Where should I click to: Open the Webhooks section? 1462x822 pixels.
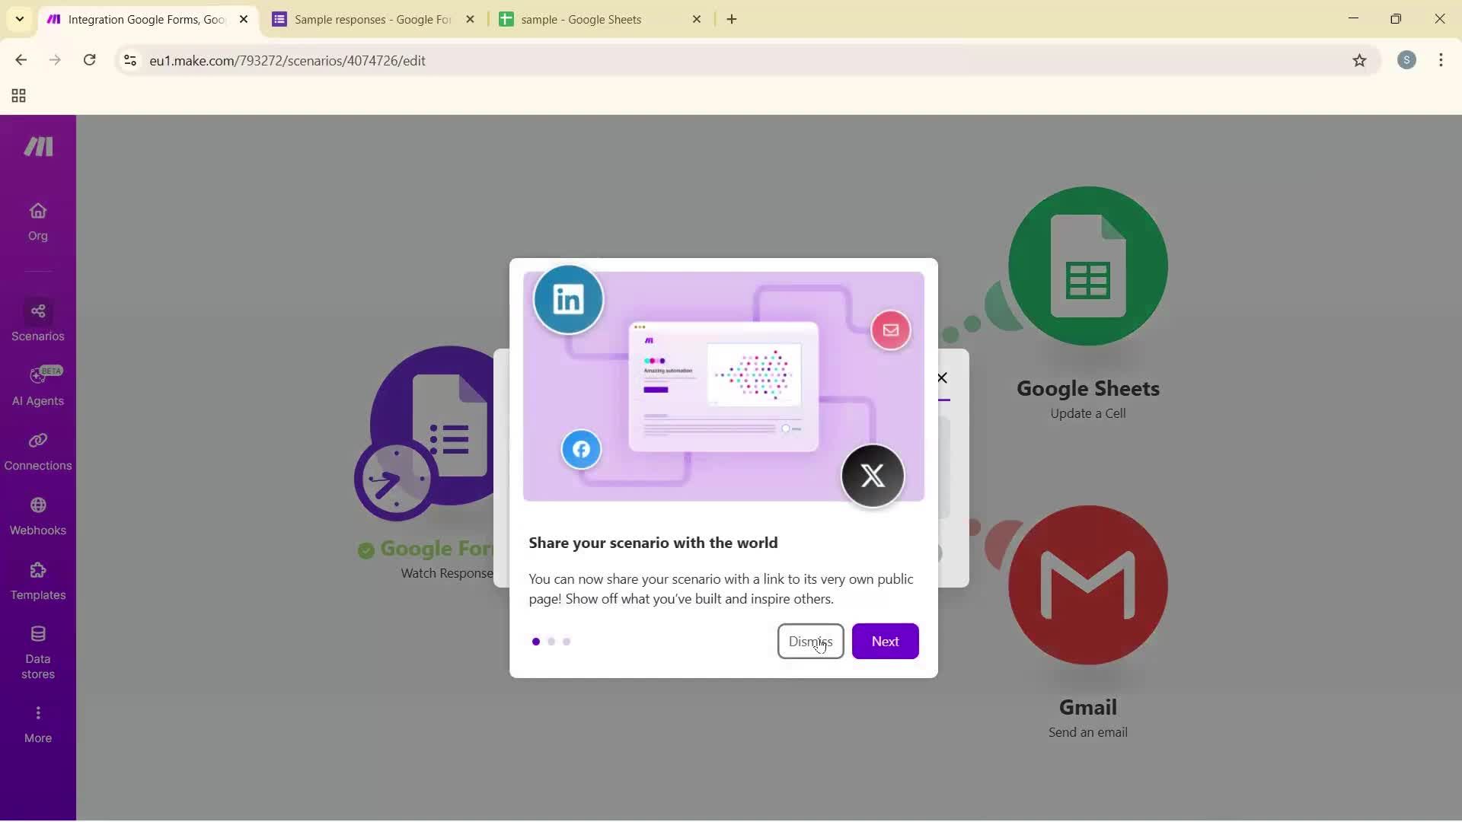(37, 516)
